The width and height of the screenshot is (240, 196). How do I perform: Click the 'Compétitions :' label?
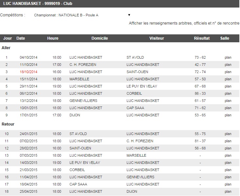(12, 15)
